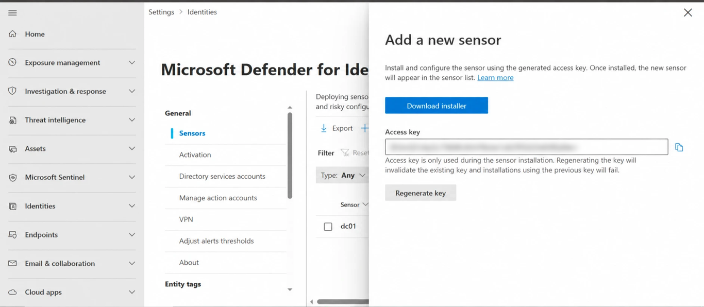Expand Cloud apps chevron
Screen dimensions: 704x307
point(132,292)
